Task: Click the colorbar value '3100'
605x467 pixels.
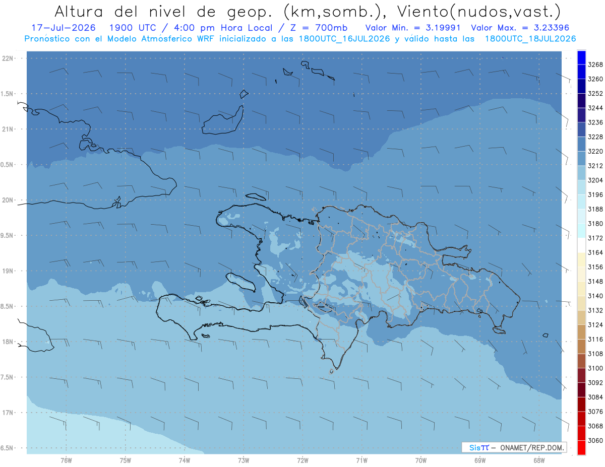Action: pos(595,368)
